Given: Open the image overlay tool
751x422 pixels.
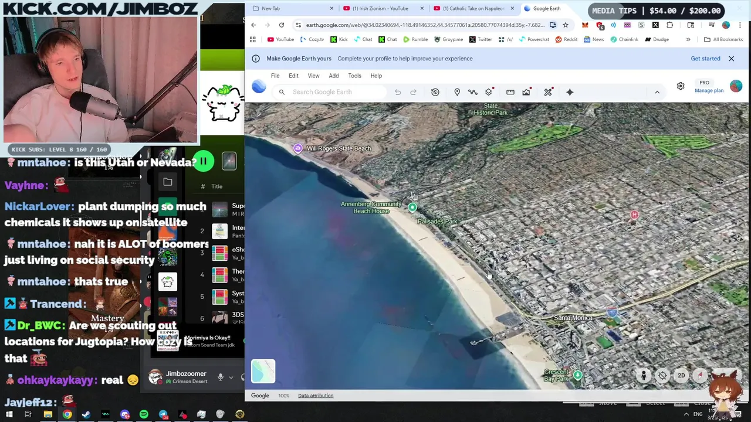Looking at the screenshot, I should pos(526,92).
